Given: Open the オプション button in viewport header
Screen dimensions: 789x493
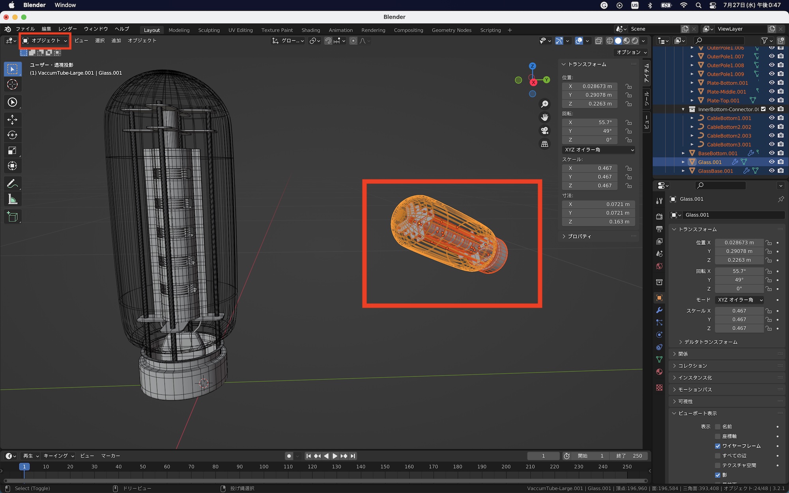Looking at the screenshot, I should click(631, 52).
